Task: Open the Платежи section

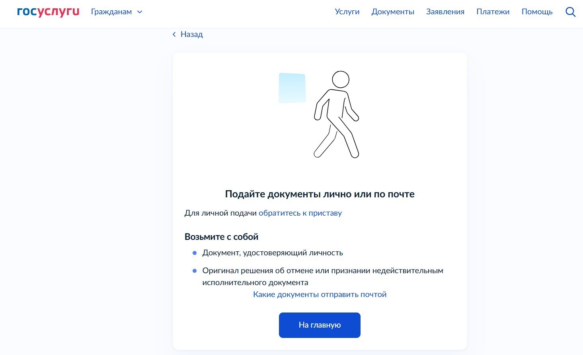Action: pos(493,12)
